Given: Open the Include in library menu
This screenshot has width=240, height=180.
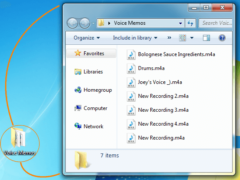Looking at the screenshot, I should point(135,38).
